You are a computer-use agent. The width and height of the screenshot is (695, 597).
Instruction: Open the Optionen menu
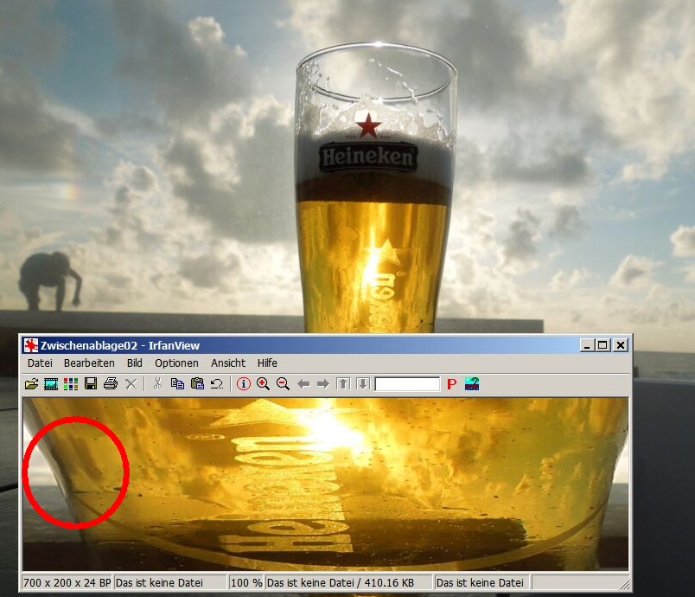tap(176, 363)
